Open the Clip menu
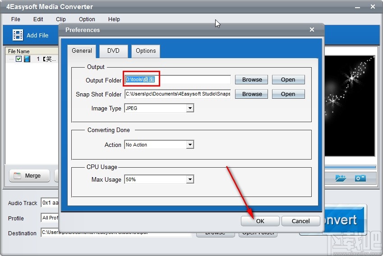The height and width of the screenshot is (256, 383). [x=61, y=19]
